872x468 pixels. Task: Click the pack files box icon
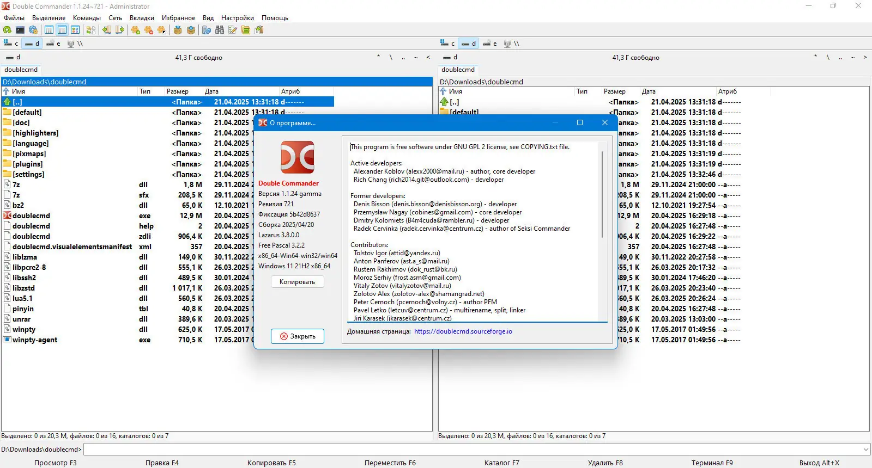(x=178, y=30)
